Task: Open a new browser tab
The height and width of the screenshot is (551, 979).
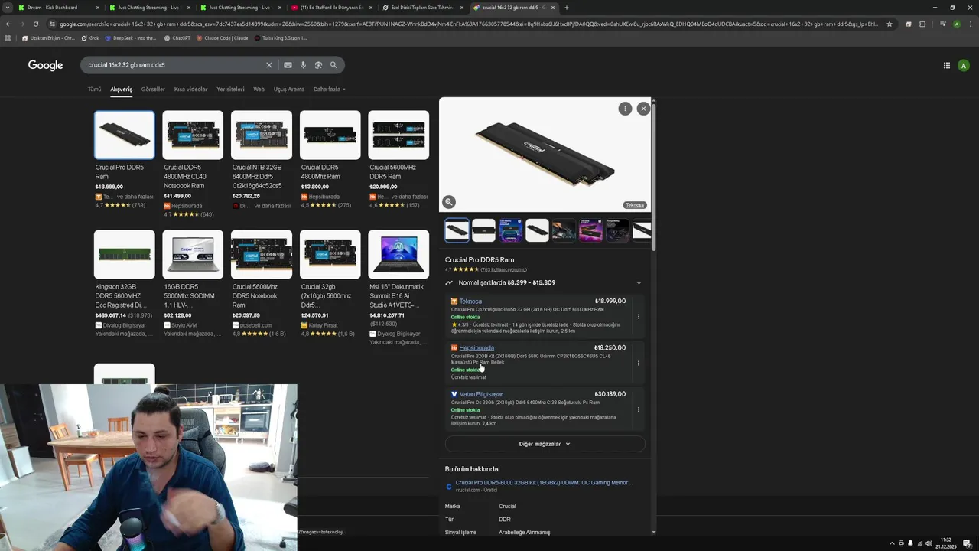Action: 566,8
